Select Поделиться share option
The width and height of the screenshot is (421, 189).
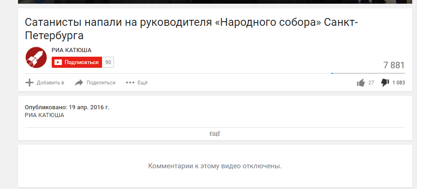[101, 83]
